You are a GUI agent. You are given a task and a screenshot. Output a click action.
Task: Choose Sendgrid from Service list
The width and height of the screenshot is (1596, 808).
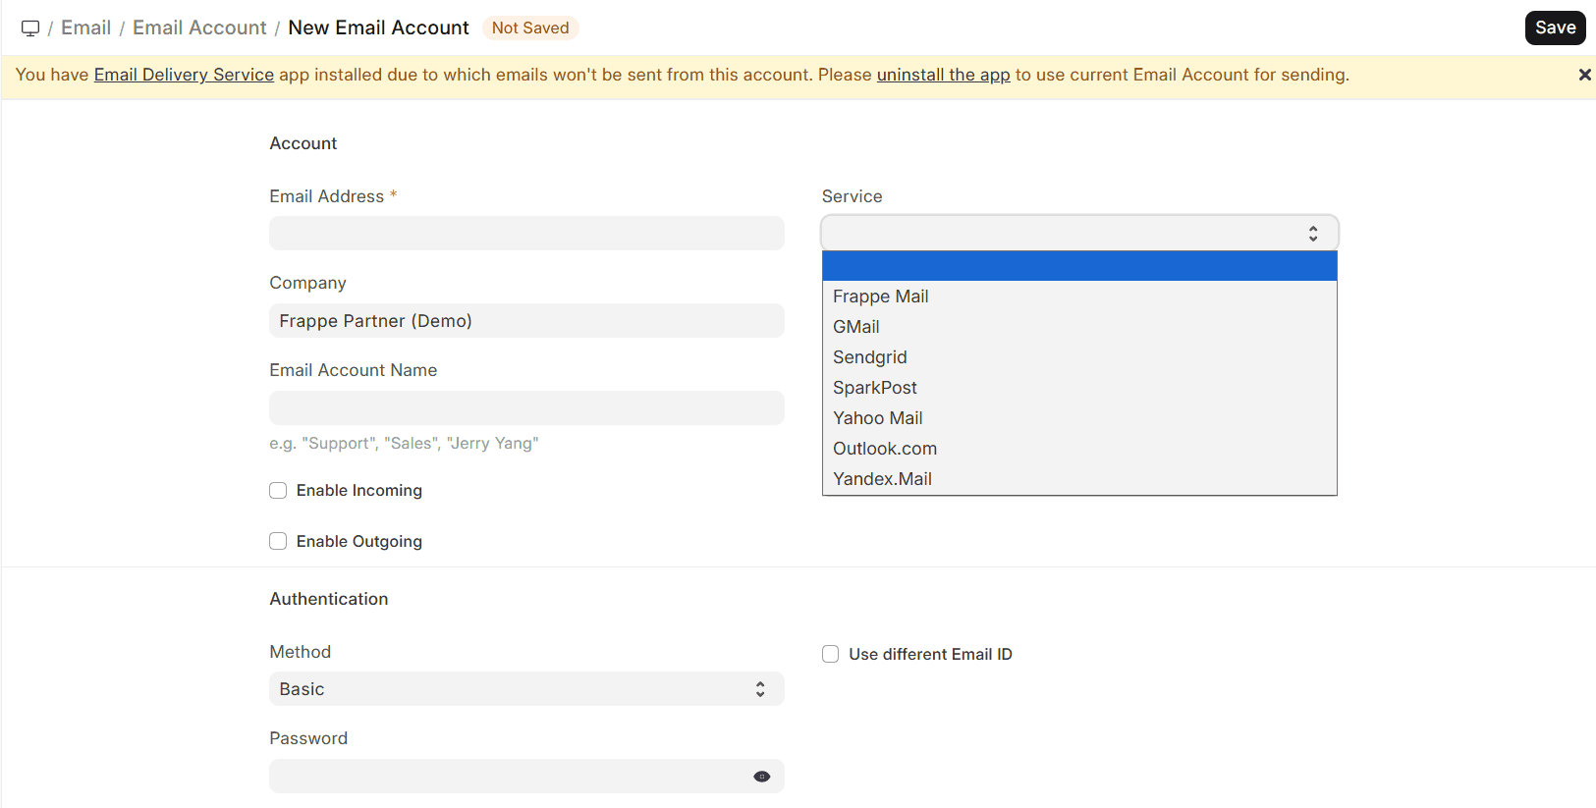pyautogui.click(x=1079, y=357)
